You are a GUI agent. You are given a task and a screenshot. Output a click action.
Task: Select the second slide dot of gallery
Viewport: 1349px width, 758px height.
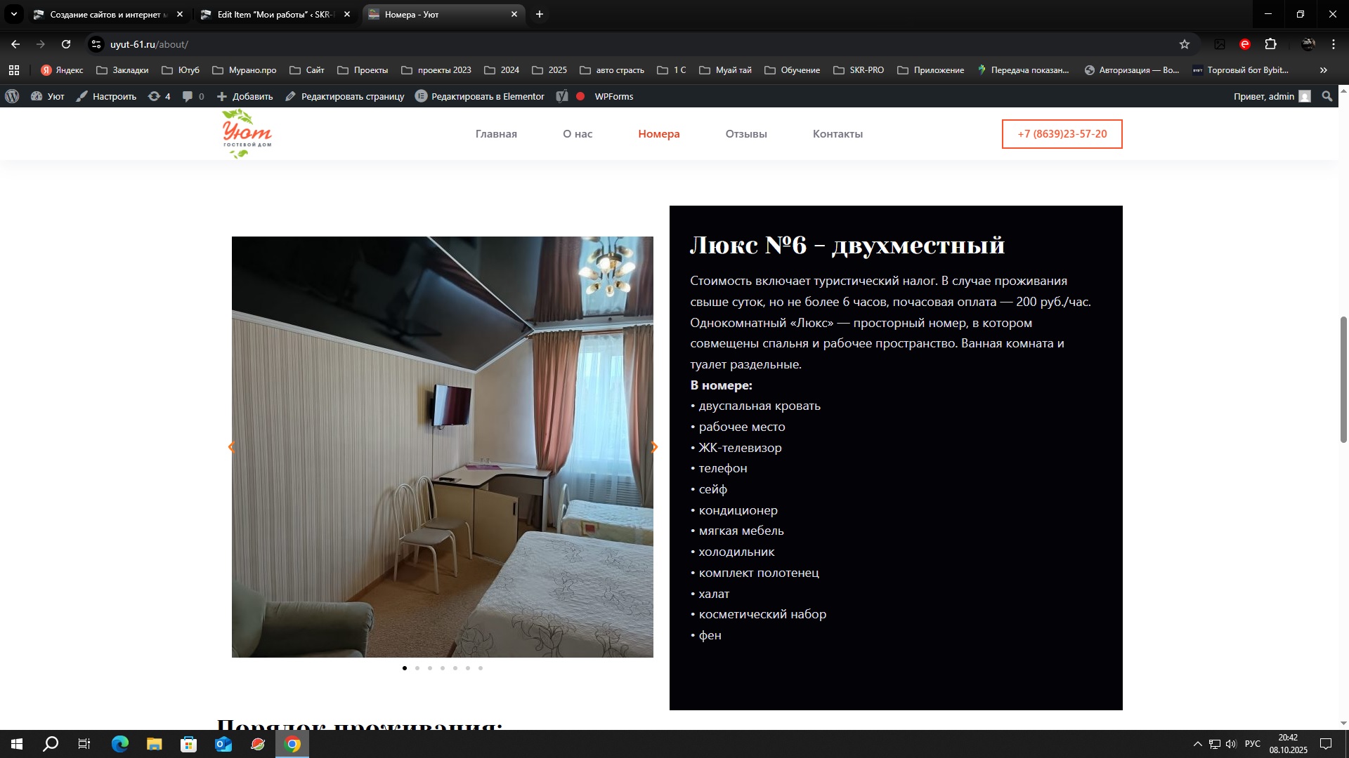click(x=417, y=668)
